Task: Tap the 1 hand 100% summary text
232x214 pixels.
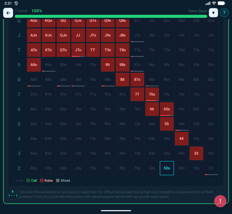Action: pyautogui.click(x=28, y=11)
